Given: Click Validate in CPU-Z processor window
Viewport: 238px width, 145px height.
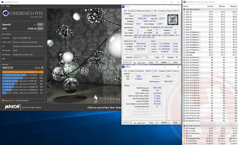Looking at the screenshot, I should click(163, 62).
